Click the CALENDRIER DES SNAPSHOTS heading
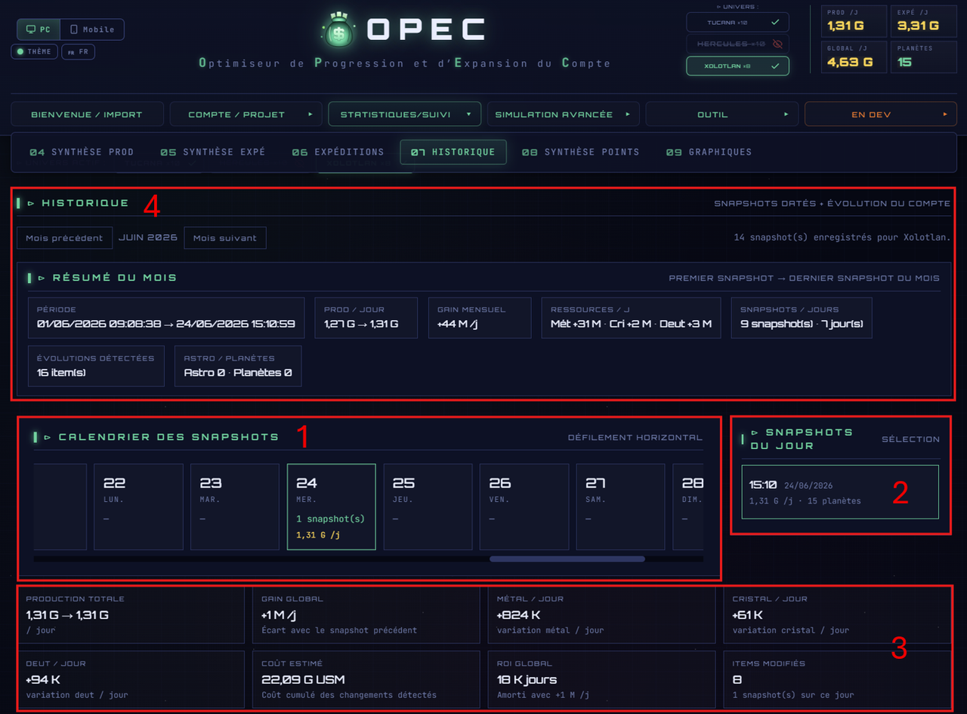Screen dimensions: 967x714 point(168,437)
